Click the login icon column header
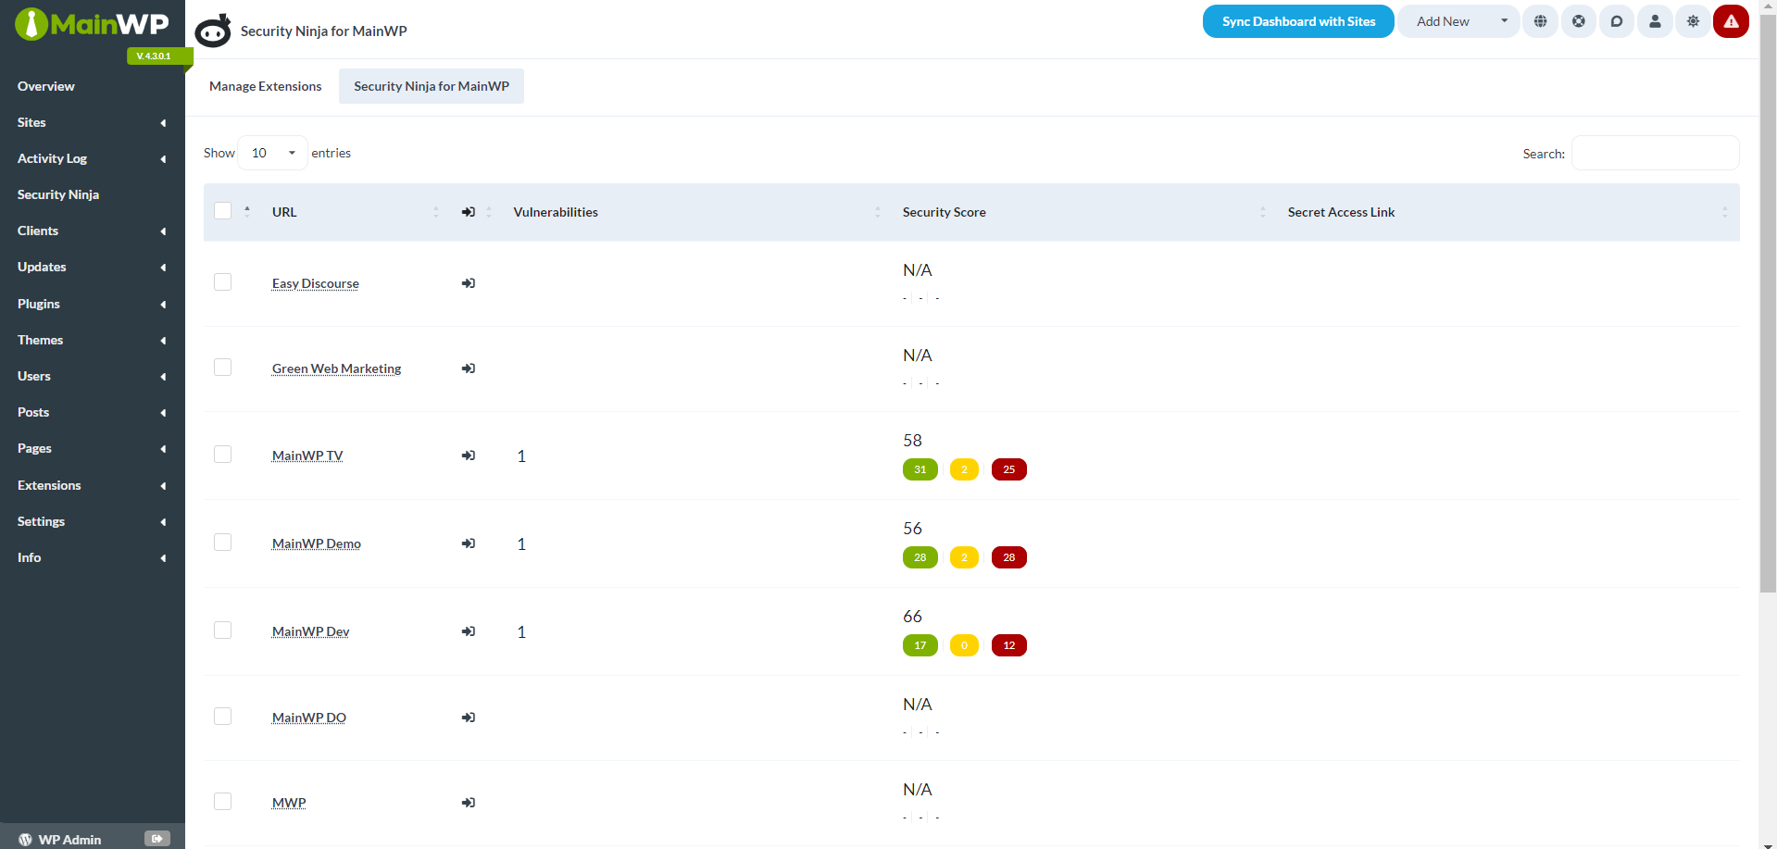 pos(469,212)
